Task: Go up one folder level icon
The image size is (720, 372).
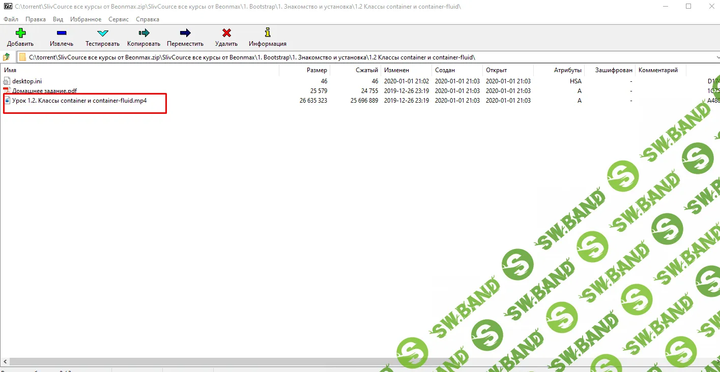Action: tap(7, 57)
